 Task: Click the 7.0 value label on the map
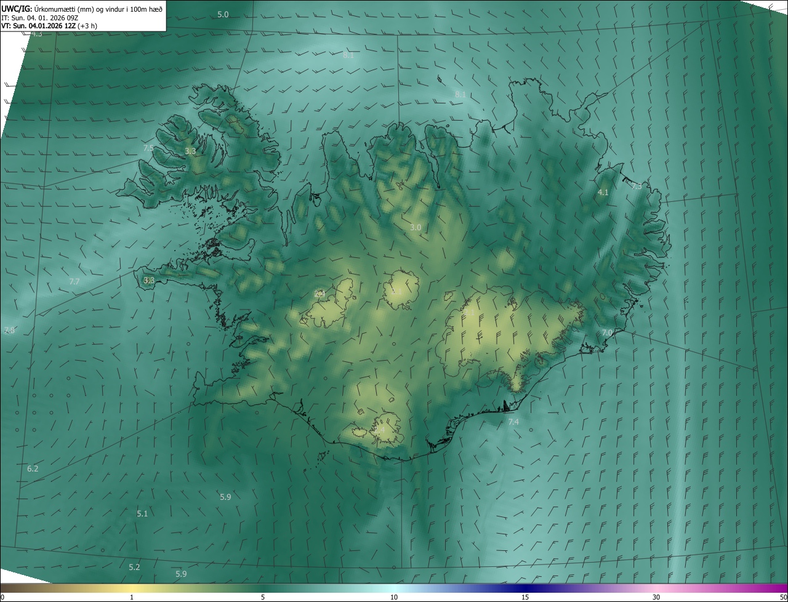click(x=607, y=332)
